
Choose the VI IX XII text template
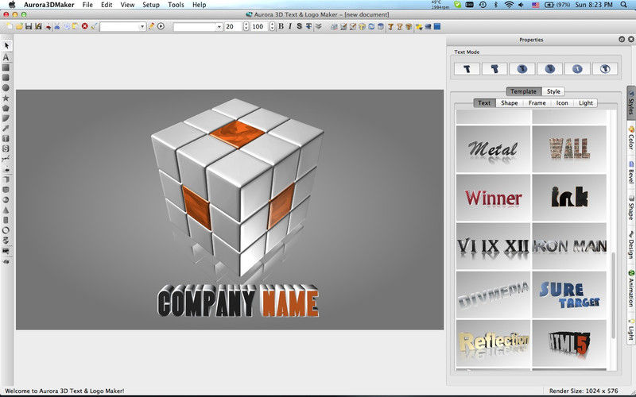[493, 246]
